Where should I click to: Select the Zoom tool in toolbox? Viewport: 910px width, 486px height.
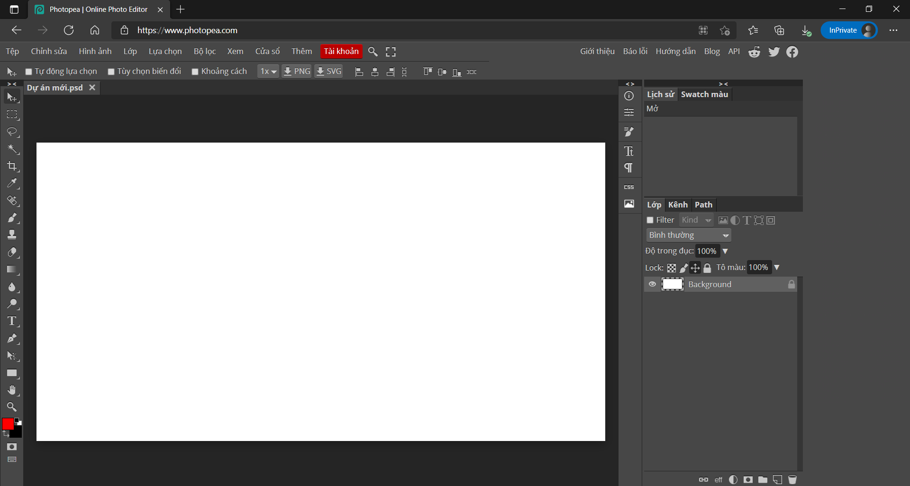click(x=12, y=406)
